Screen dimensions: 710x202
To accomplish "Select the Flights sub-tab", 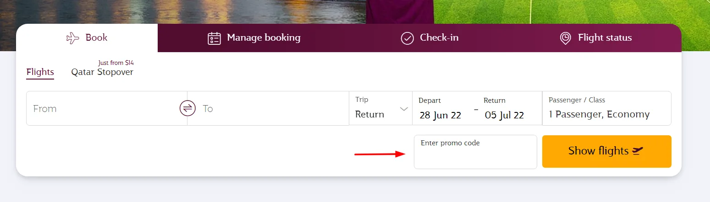I will 40,72.
